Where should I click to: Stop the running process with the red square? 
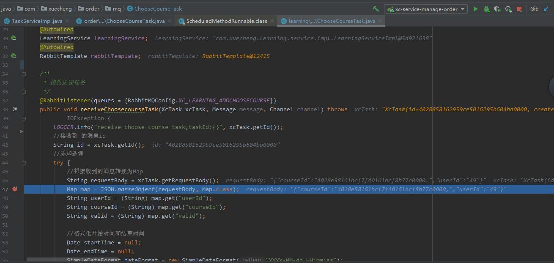coord(519,9)
